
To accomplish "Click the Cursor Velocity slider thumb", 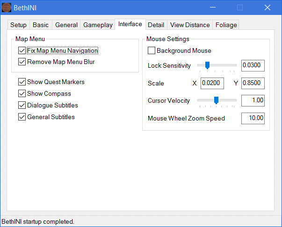I will [x=216, y=100].
